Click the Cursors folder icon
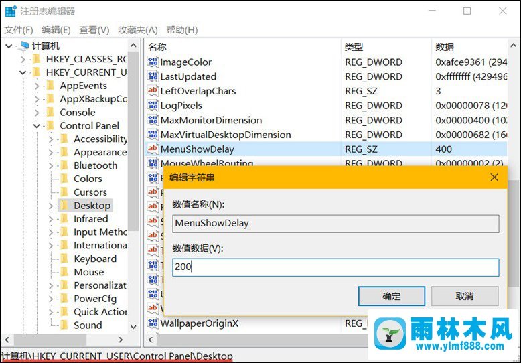Viewport: 521px width, 363px height. click(64, 192)
